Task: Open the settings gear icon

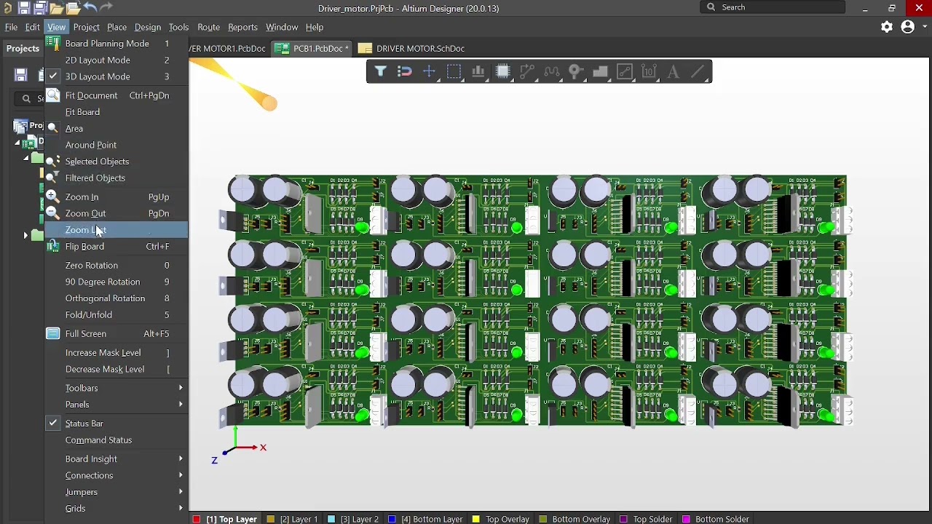Action: pyautogui.click(x=887, y=27)
